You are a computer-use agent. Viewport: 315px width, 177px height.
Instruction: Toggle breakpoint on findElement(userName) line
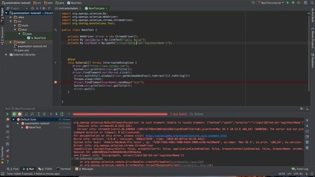[56, 82]
